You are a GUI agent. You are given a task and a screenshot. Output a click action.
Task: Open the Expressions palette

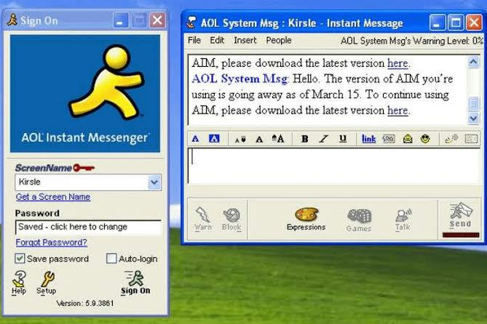[306, 219]
